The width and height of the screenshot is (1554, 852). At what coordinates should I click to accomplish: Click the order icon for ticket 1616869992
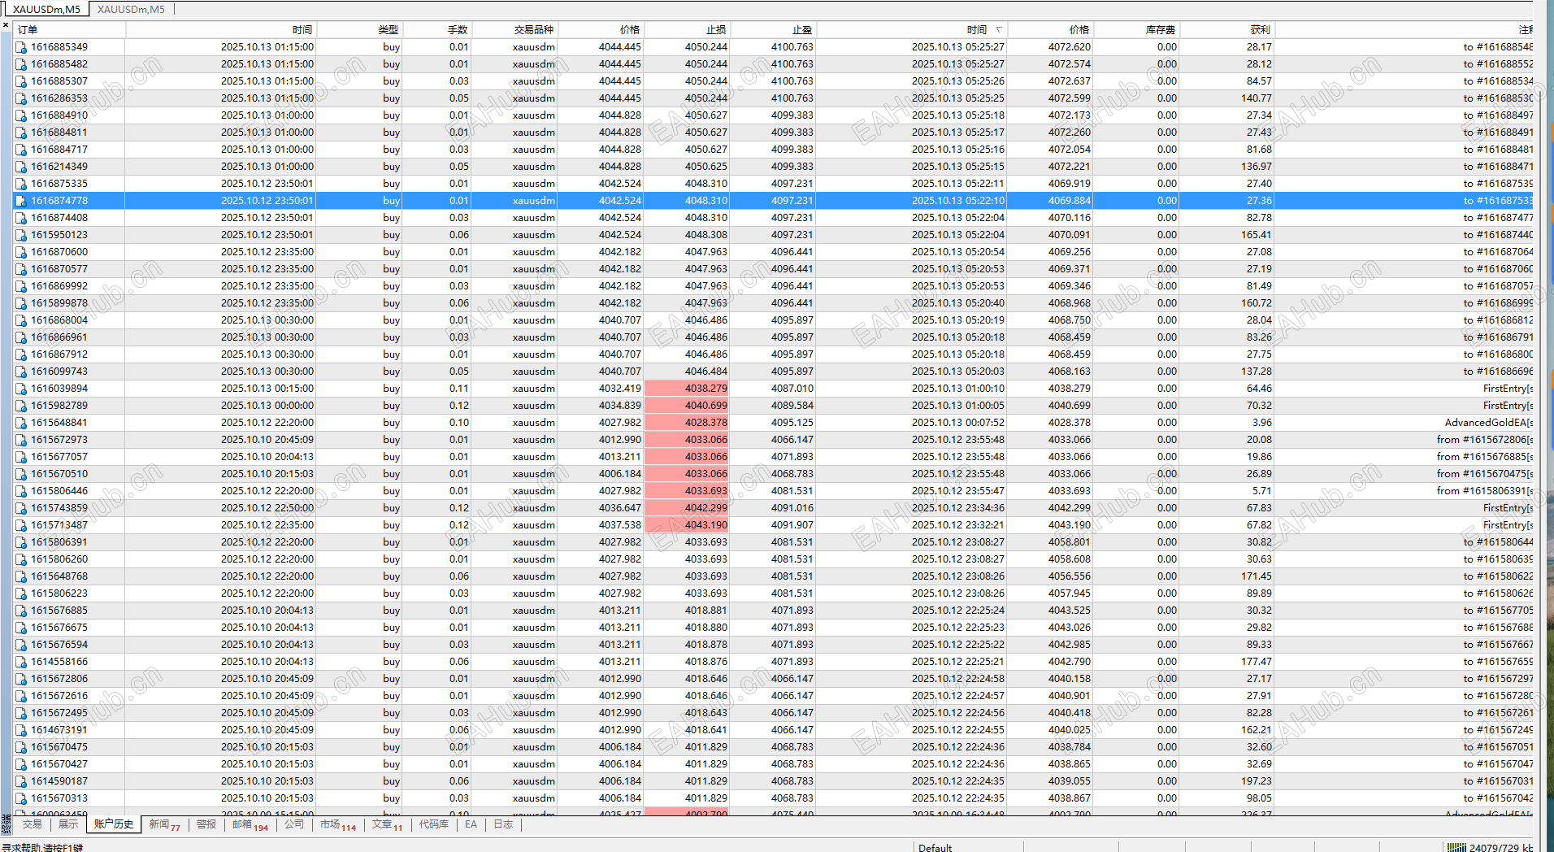click(21, 286)
